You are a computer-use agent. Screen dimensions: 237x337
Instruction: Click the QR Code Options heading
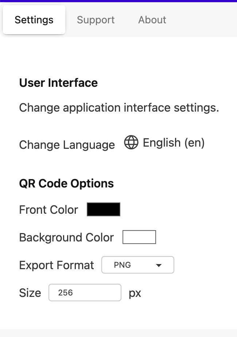click(66, 183)
